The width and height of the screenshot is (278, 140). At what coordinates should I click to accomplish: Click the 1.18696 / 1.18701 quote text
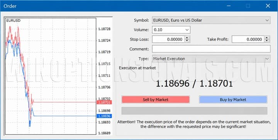(194, 83)
